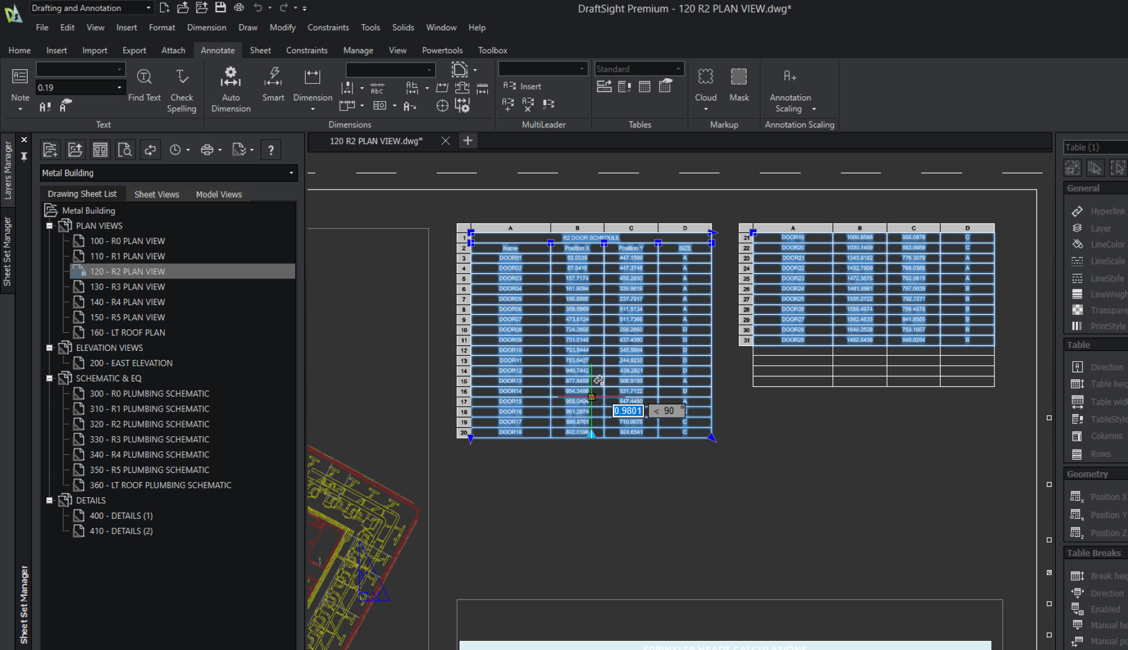Image resolution: width=1128 pixels, height=650 pixels.
Task: Open the help icon in Sheet Set Manager
Action: coord(271,150)
